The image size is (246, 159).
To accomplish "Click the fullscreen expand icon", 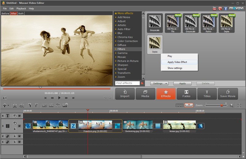I will (239, 105).
